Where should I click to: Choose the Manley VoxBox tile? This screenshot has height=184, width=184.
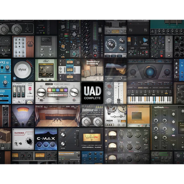(x=23, y=116)
